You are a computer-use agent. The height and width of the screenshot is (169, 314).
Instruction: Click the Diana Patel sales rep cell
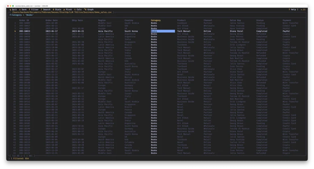pyautogui.click(x=237, y=31)
